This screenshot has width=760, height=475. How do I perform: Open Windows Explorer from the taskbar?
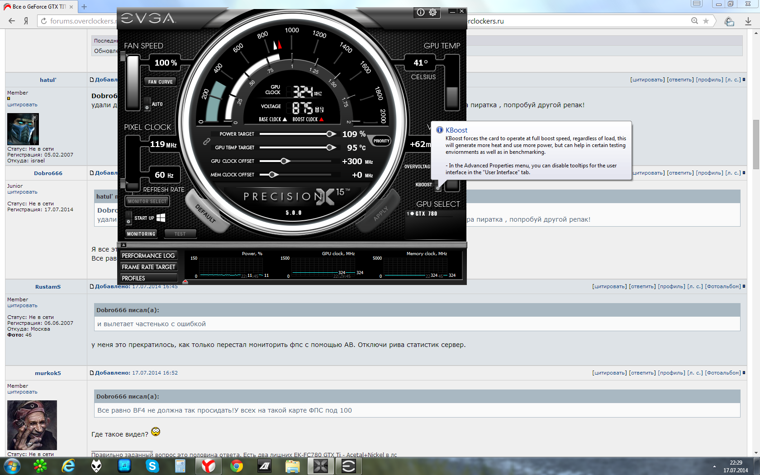click(293, 465)
